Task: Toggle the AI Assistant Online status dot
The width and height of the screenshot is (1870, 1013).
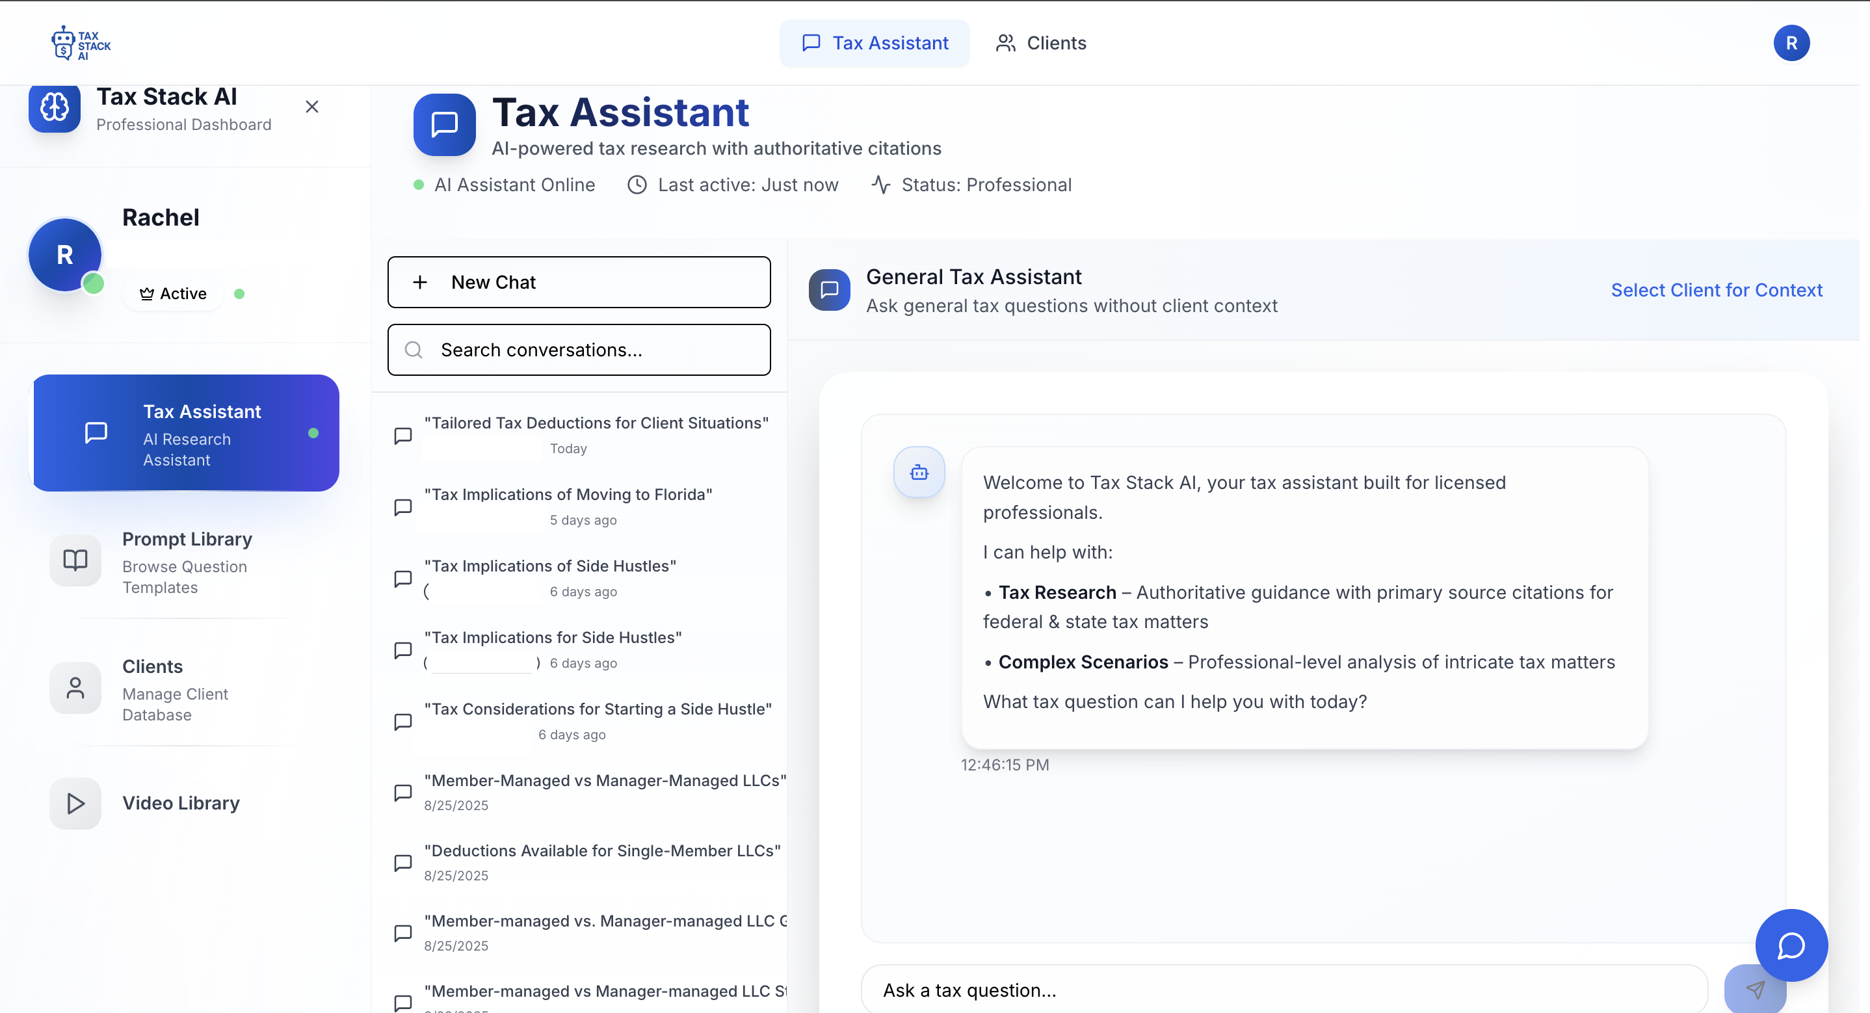Action: tap(419, 185)
